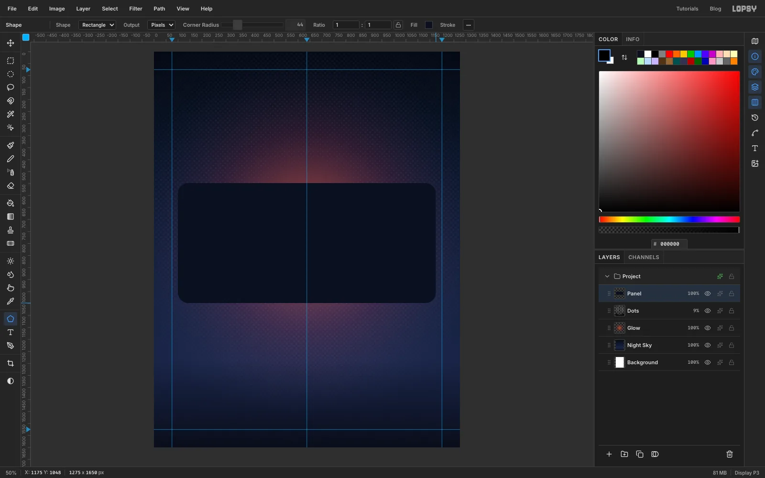765x478 pixels.
Task: Open the Path menu
Action: pos(159,9)
